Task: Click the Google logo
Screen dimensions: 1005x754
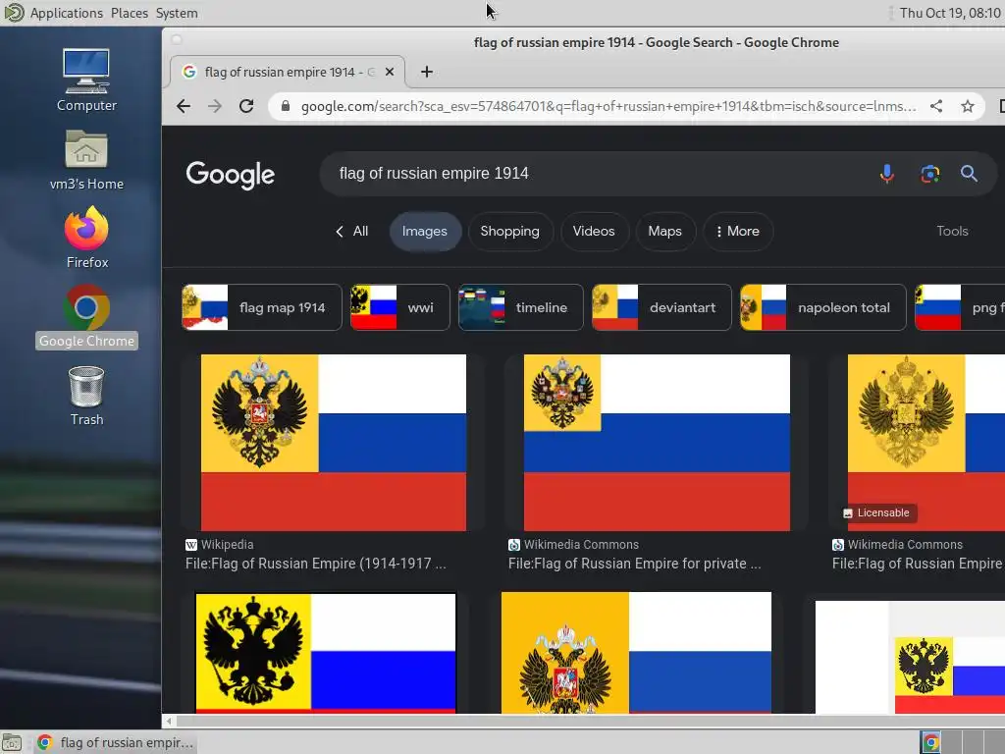Action: click(230, 175)
